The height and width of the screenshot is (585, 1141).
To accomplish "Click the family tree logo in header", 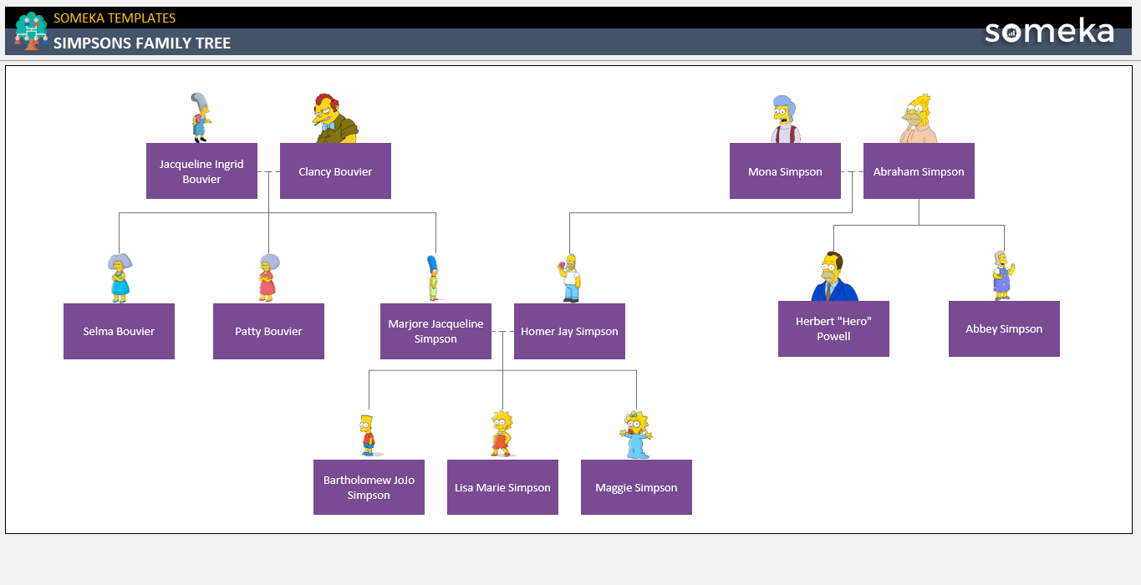I will pyautogui.click(x=30, y=30).
